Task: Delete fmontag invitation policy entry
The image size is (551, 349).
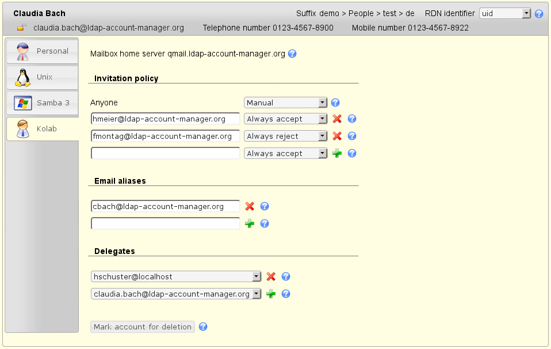Action: [337, 136]
